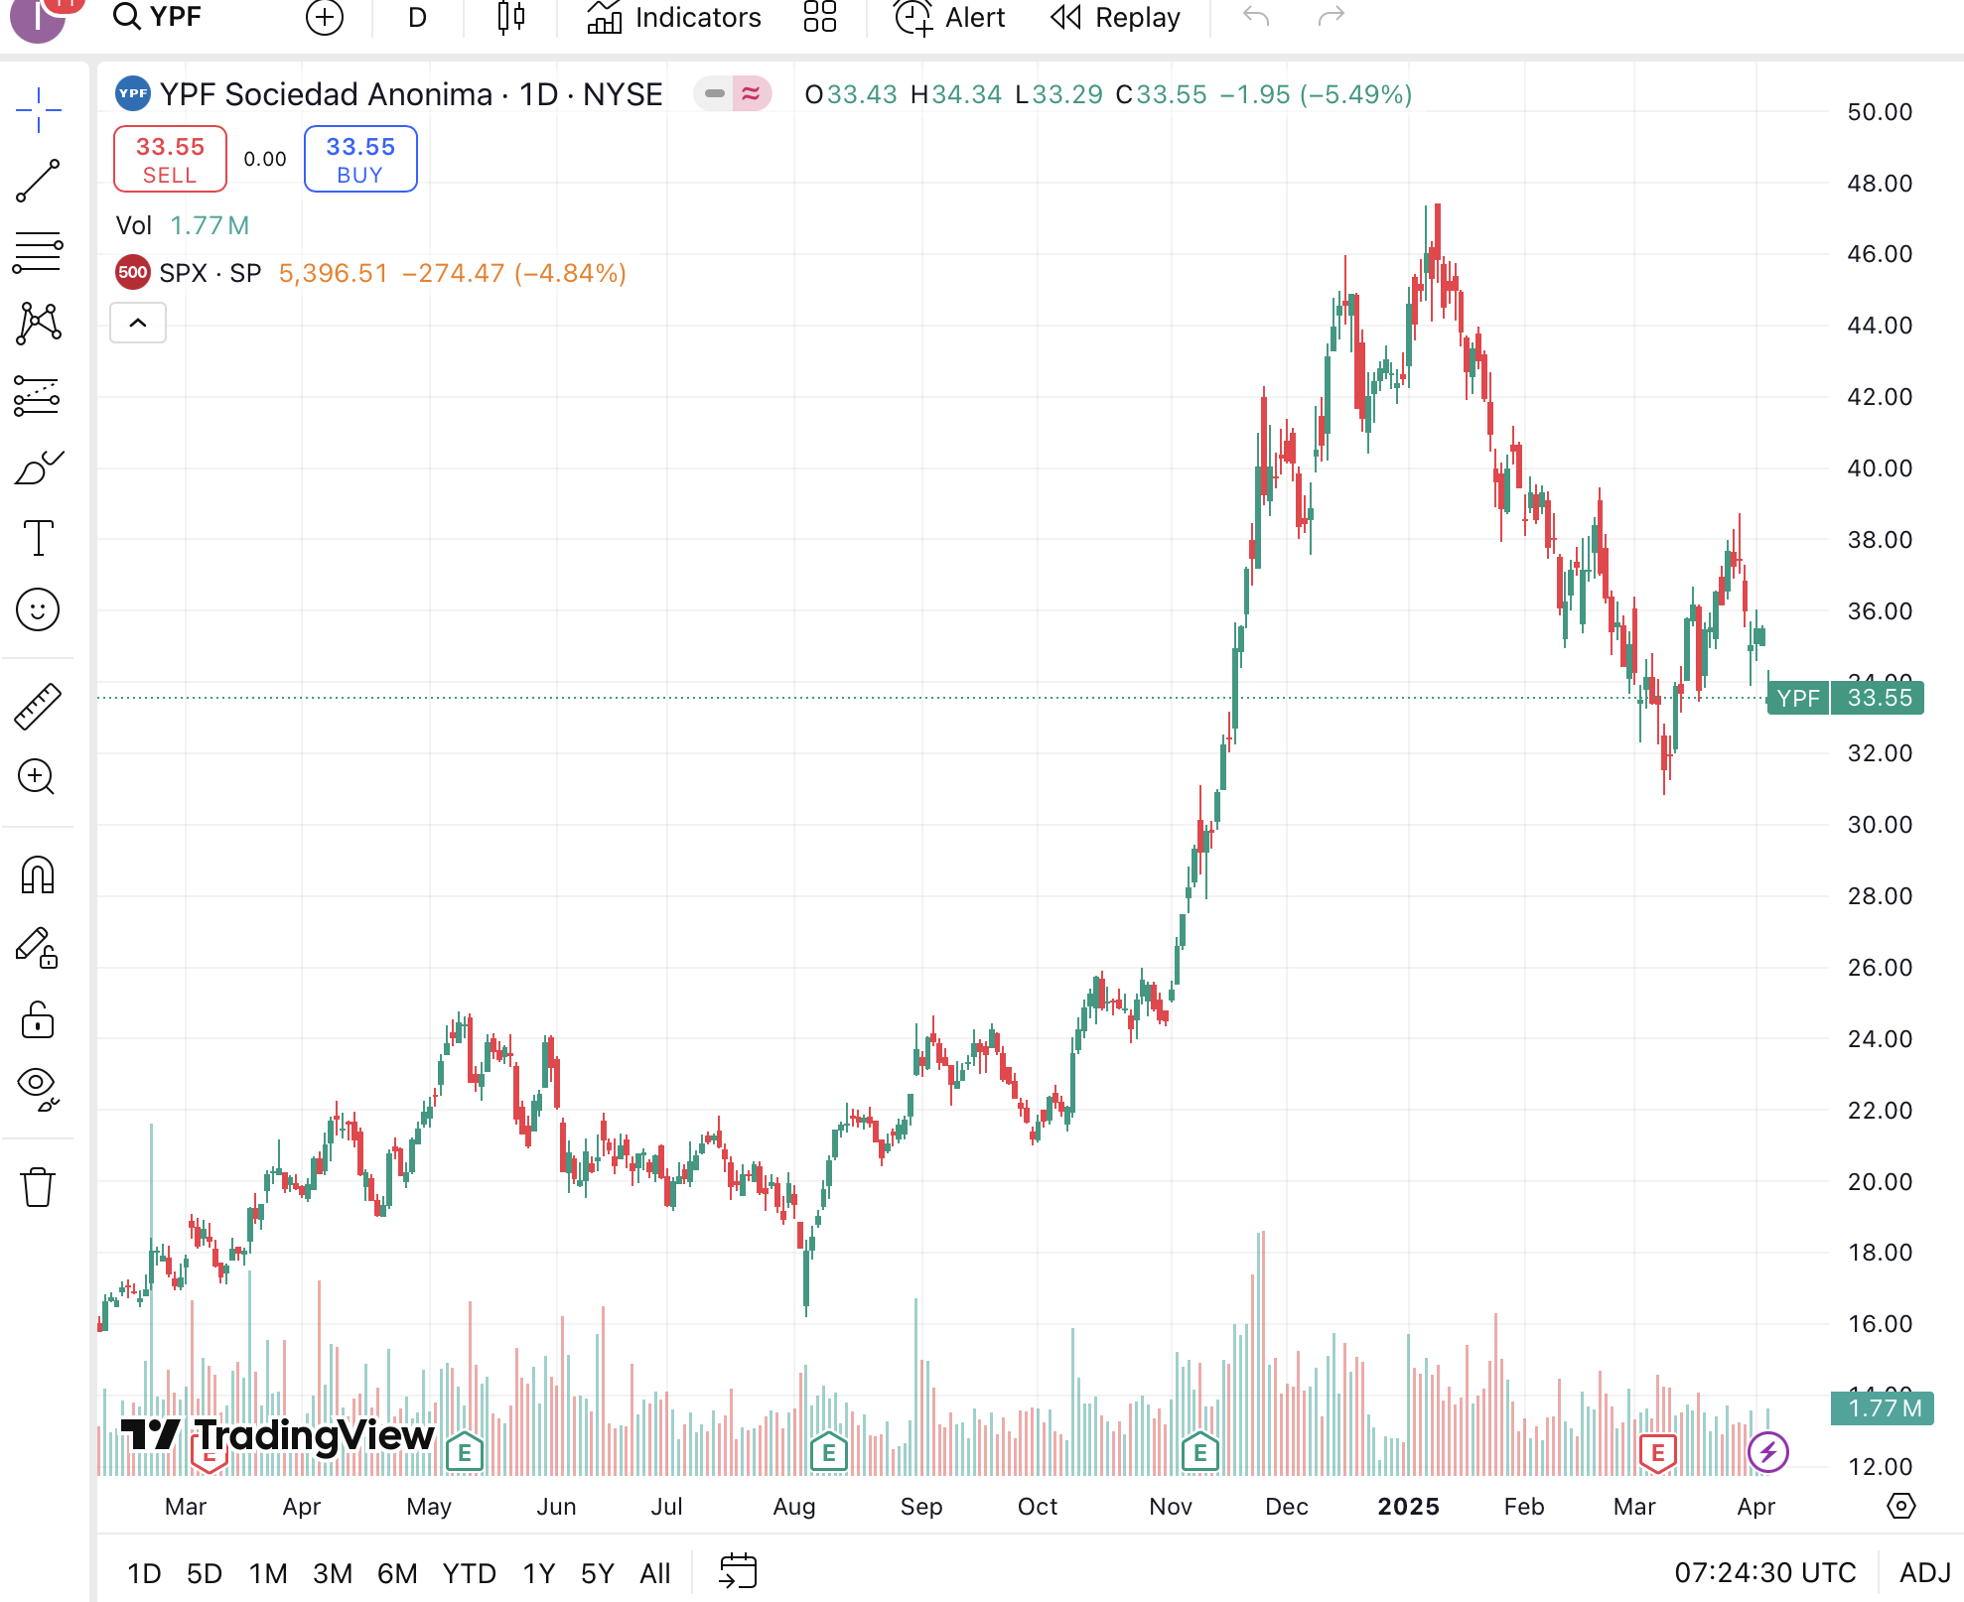This screenshot has width=1964, height=1602.
Task: Select the crosshair cursor tool
Action: coord(39,109)
